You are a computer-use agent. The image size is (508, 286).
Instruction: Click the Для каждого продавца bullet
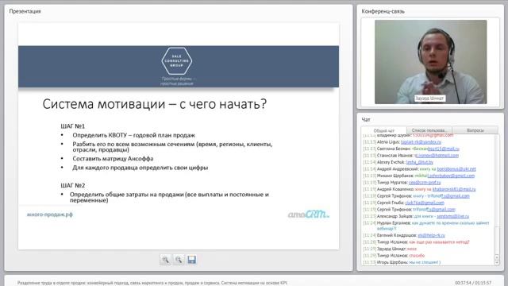click(140, 168)
